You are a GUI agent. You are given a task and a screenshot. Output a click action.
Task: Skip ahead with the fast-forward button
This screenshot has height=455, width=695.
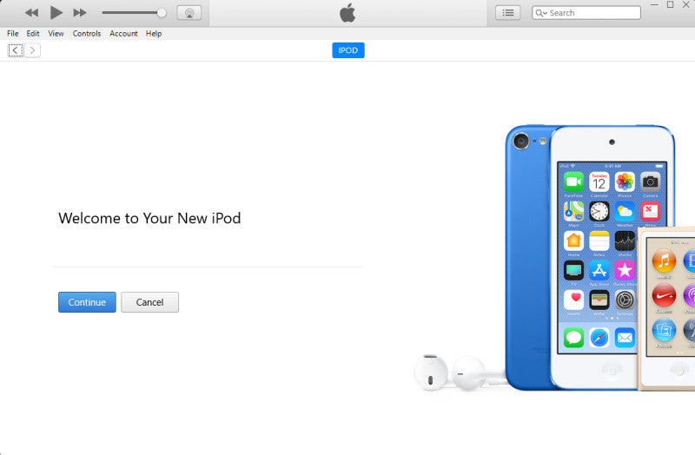click(x=80, y=13)
